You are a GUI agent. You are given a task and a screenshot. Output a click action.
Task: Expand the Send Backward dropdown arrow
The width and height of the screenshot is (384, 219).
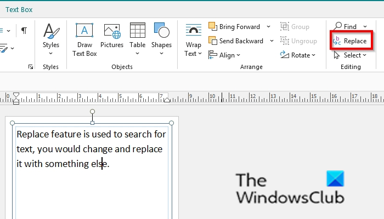pyautogui.click(x=272, y=41)
